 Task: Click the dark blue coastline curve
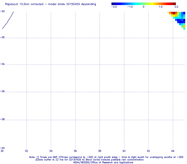click(x=8, y=20)
